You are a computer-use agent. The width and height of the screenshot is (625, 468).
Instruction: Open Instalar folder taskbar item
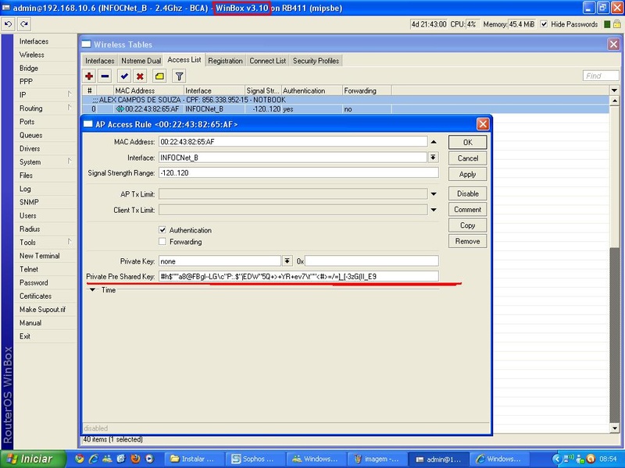pyautogui.click(x=194, y=459)
